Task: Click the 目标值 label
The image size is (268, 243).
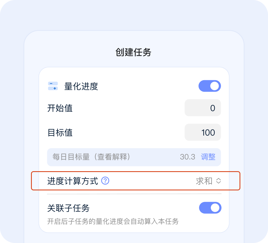Action: [x=60, y=132]
